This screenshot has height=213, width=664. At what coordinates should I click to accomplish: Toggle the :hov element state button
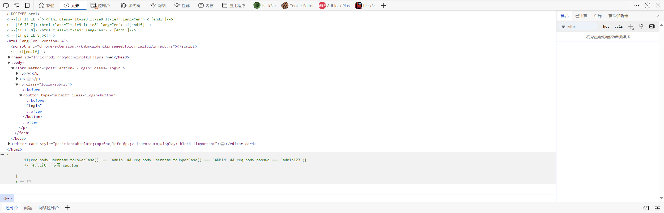605,26
